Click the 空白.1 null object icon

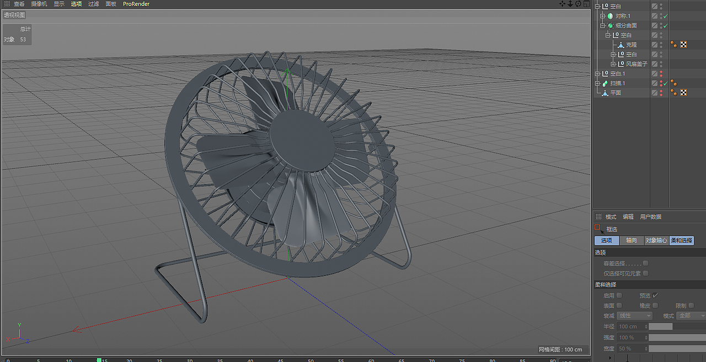pyautogui.click(x=605, y=73)
